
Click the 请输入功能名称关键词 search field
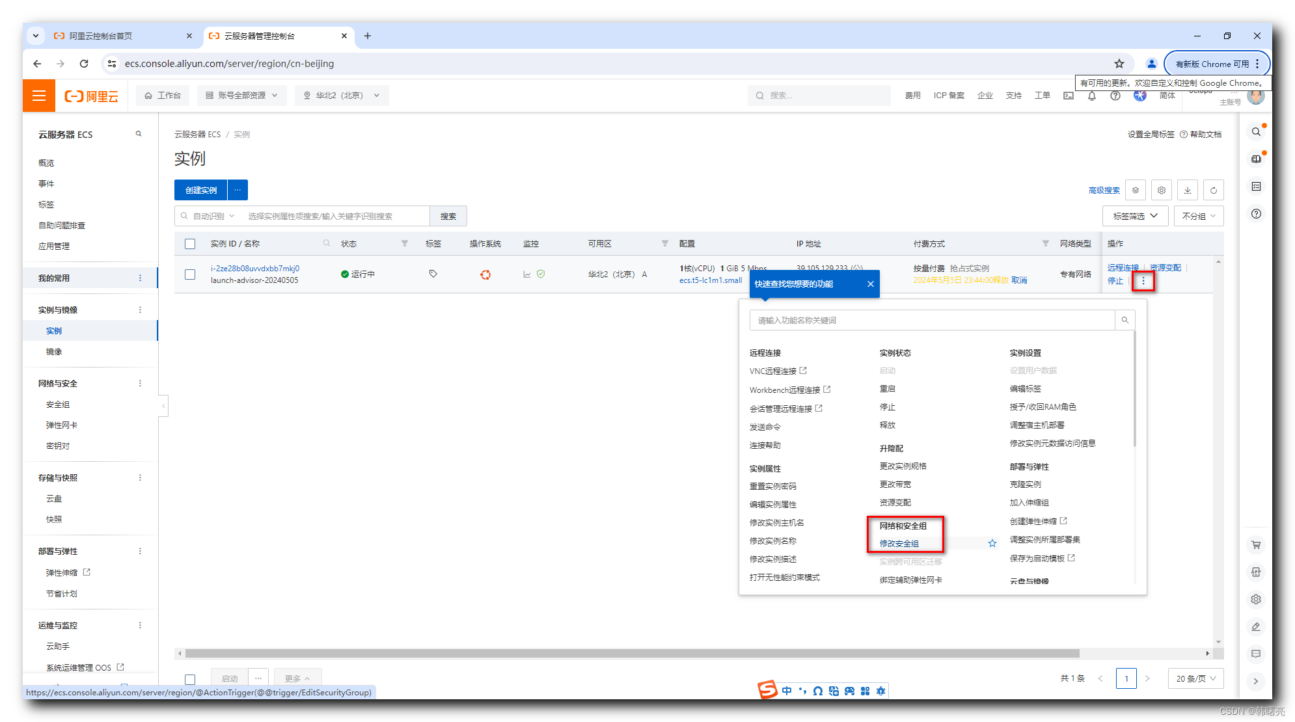[931, 320]
